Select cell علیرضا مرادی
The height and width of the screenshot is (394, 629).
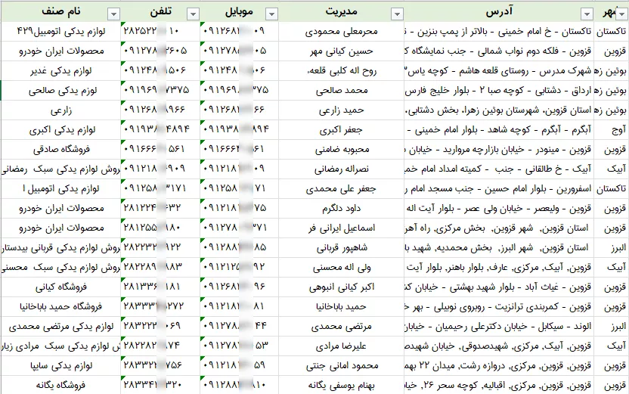click(342, 346)
